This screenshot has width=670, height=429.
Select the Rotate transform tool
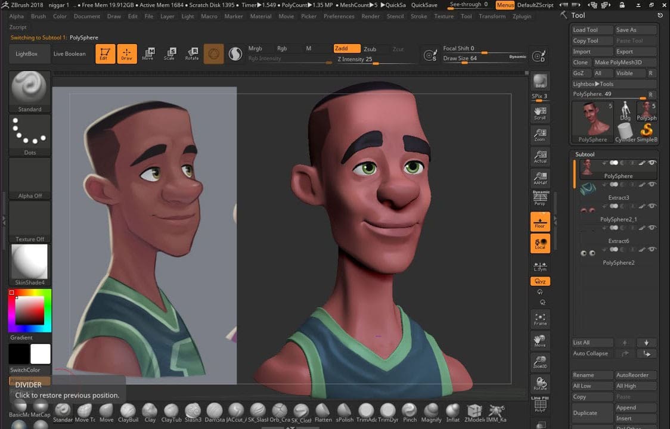[x=192, y=54]
